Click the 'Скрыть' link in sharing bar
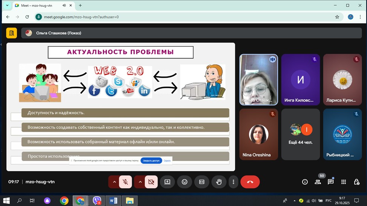367x206 pixels. coord(167,161)
